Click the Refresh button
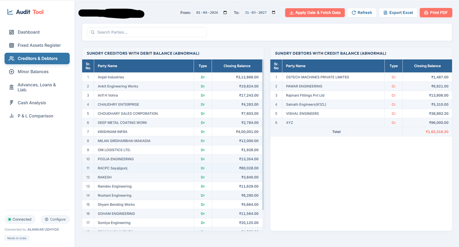Screen dimensions: 459x247 362,13
